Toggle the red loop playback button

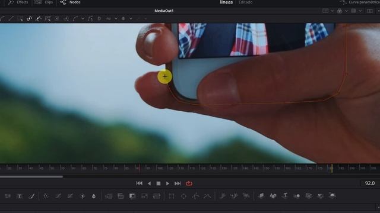point(189,183)
